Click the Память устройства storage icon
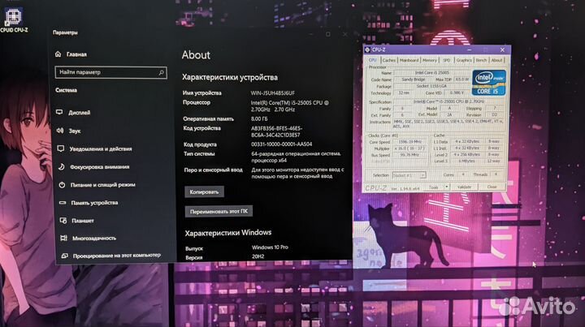This screenshot has width=585, height=327. 63,203
